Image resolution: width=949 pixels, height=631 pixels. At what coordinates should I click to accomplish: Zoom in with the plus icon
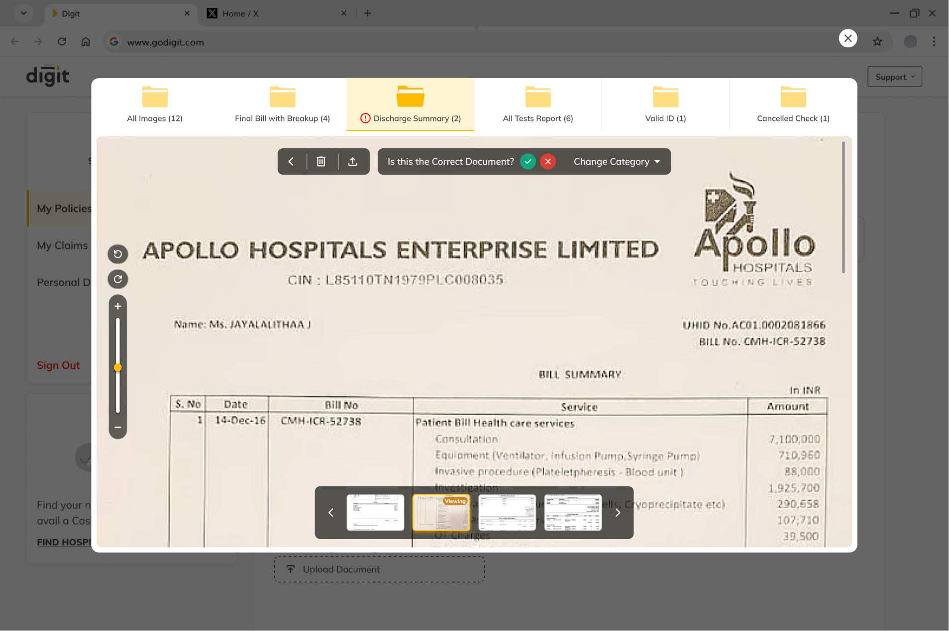tap(118, 307)
